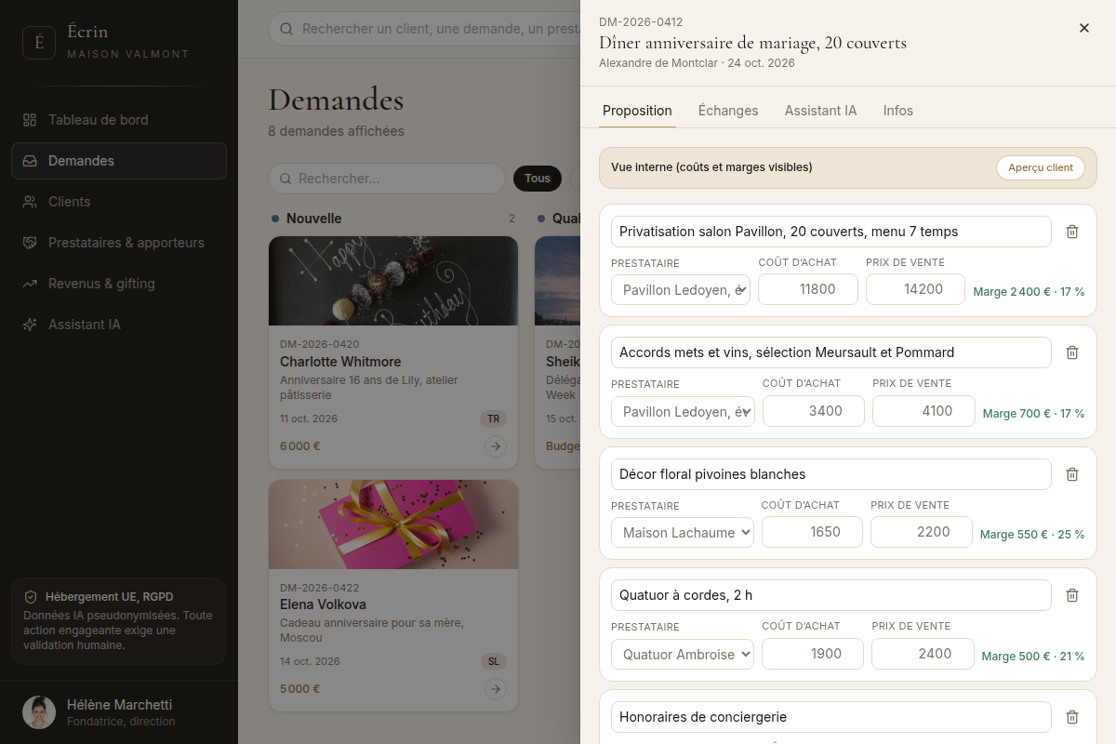Open prestataire dropdown for Accords mets et vins
Screen dimensions: 1116x744
(x=683, y=412)
